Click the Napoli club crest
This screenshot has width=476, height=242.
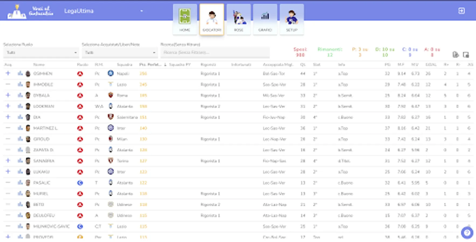click(x=111, y=73)
